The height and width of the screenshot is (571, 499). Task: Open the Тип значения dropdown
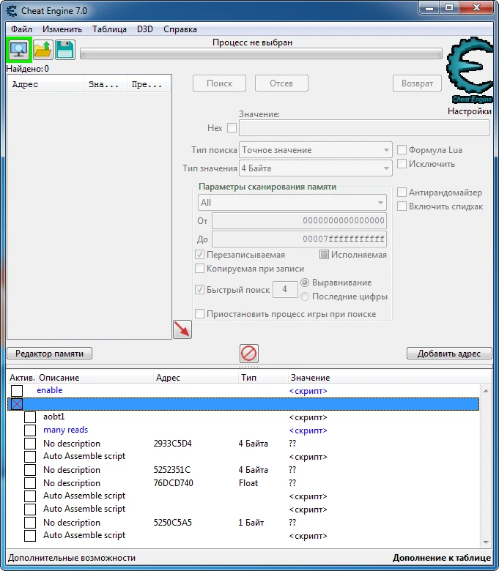[x=316, y=168]
